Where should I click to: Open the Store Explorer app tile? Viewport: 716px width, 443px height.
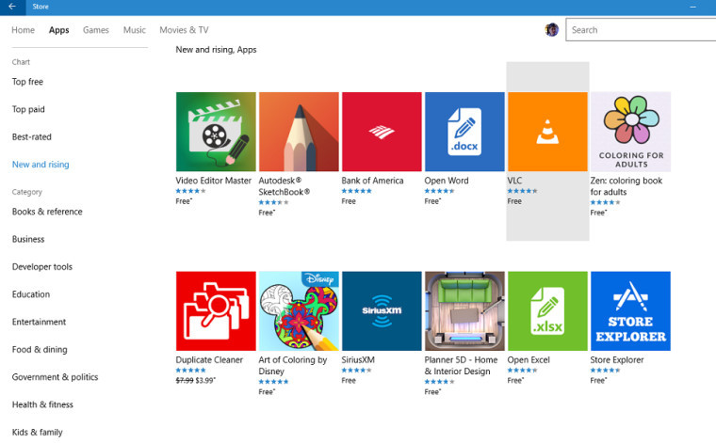pos(630,310)
